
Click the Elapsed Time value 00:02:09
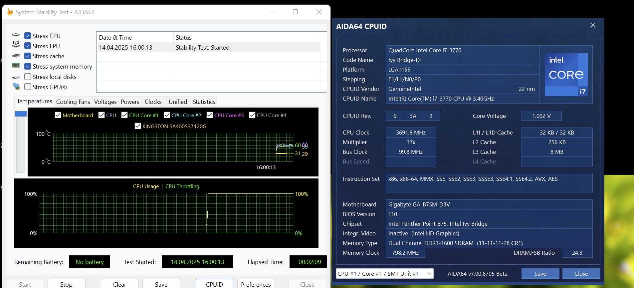coord(308,262)
